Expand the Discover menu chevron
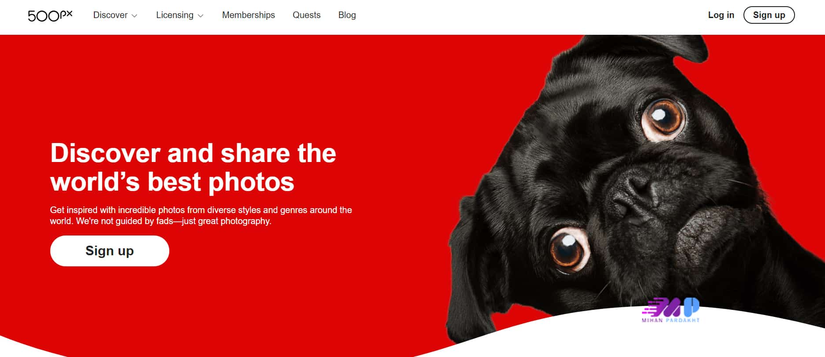 point(134,16)
